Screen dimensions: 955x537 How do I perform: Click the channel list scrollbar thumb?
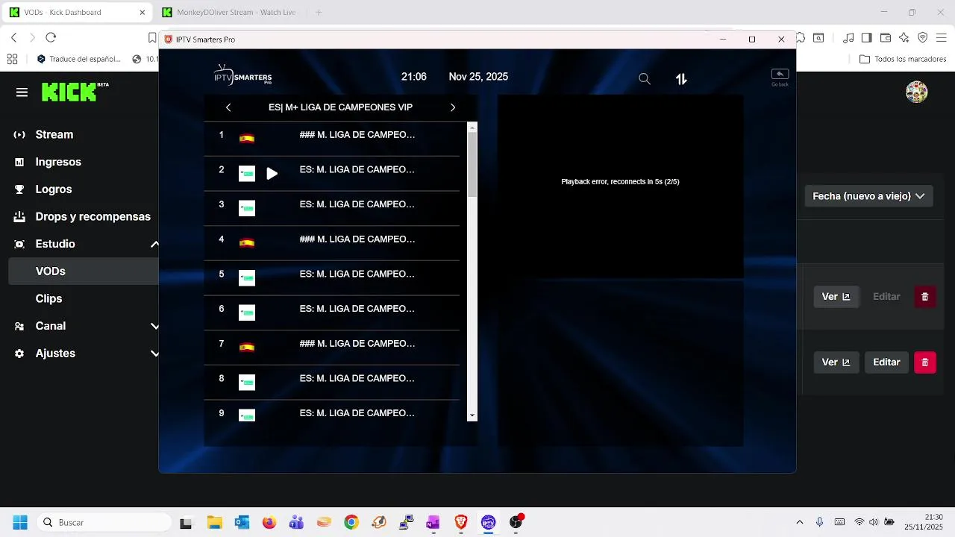pyautogui.click(x=472, y=165)
